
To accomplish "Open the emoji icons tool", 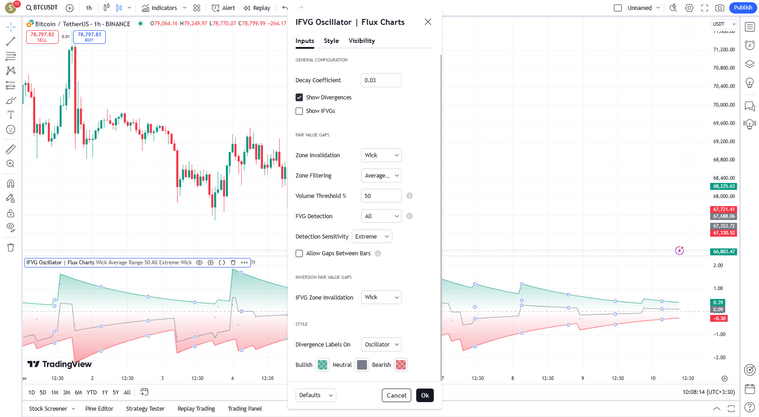I will tap(11, 130).
